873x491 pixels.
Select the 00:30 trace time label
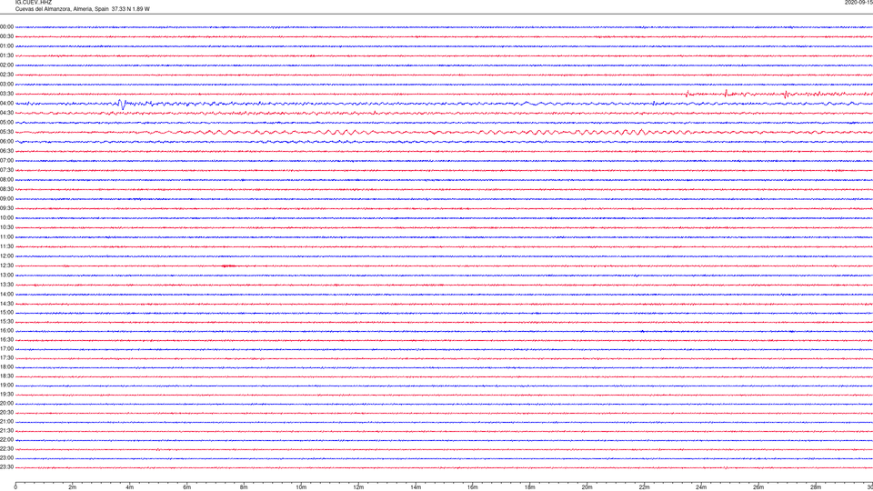[6, 36]
